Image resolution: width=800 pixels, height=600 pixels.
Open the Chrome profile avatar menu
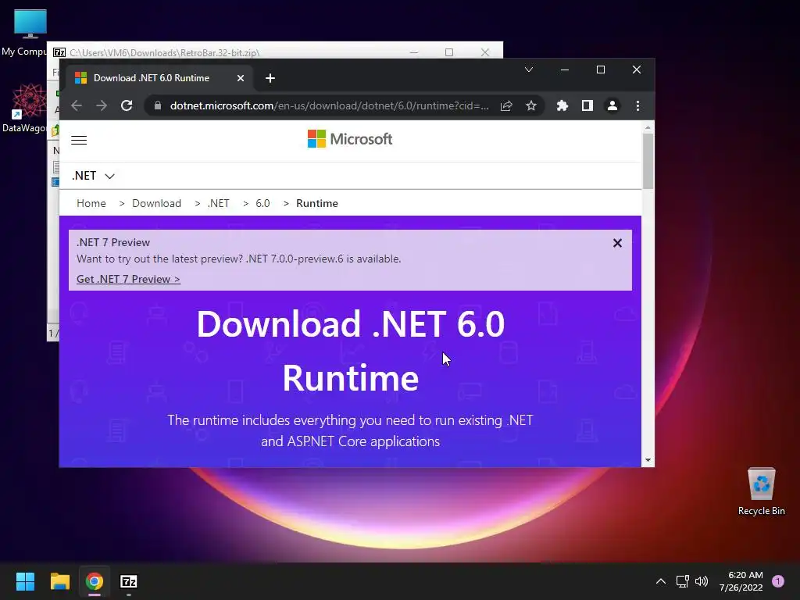point(612,105)
